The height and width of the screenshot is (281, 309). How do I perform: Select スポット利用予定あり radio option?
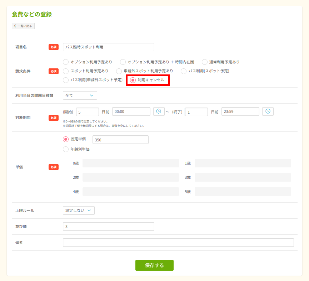pyautogui.click(x=66, y=71)
